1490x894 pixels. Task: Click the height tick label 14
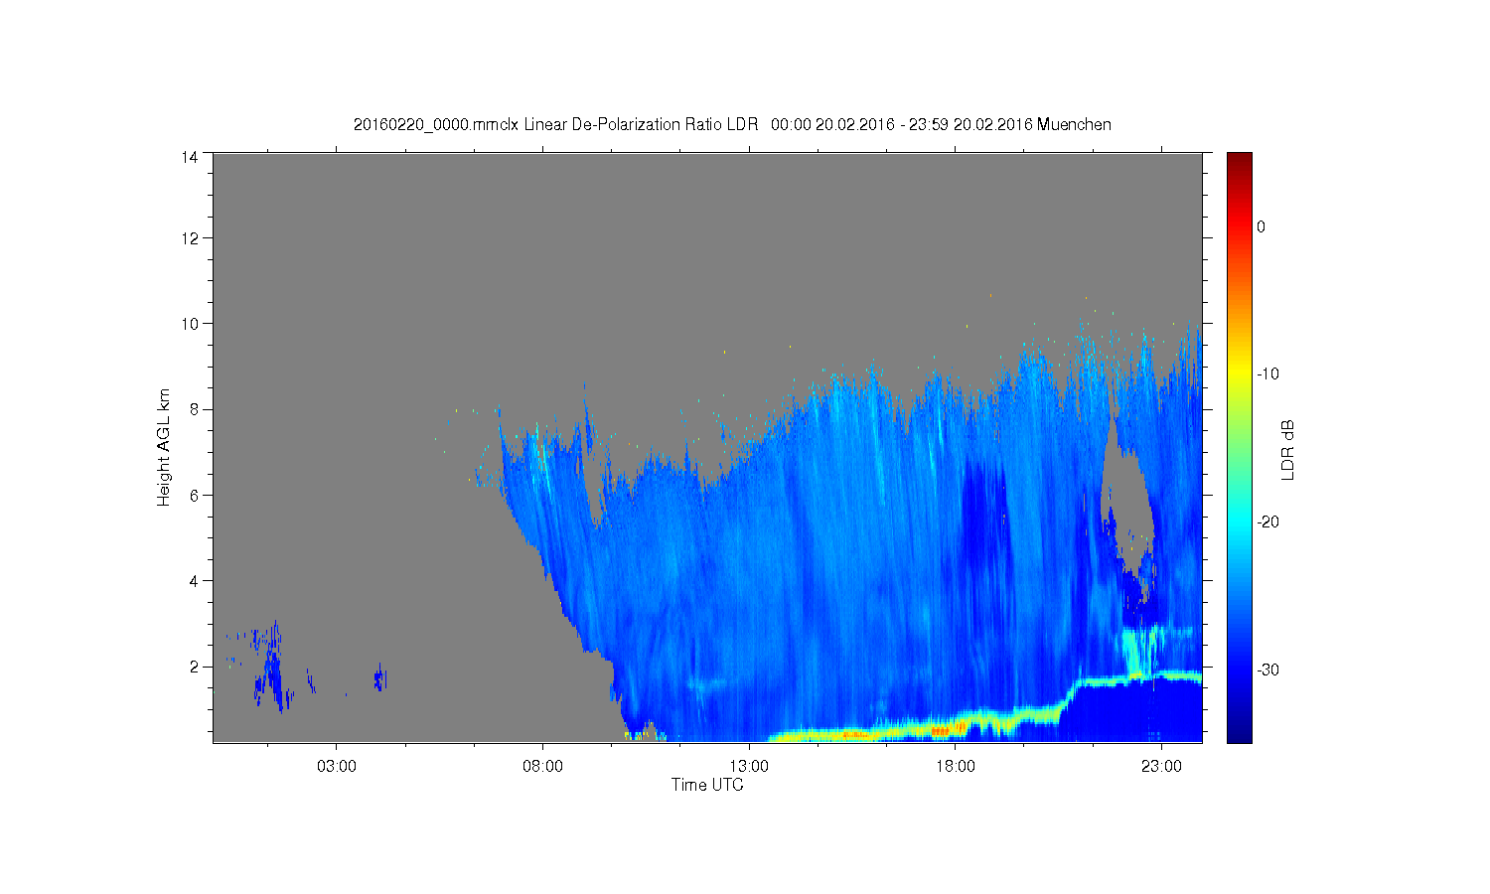coord(190,157)
